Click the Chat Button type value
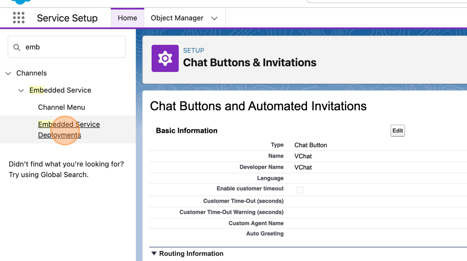Screen dimensions: 467x261 (311, 145)
